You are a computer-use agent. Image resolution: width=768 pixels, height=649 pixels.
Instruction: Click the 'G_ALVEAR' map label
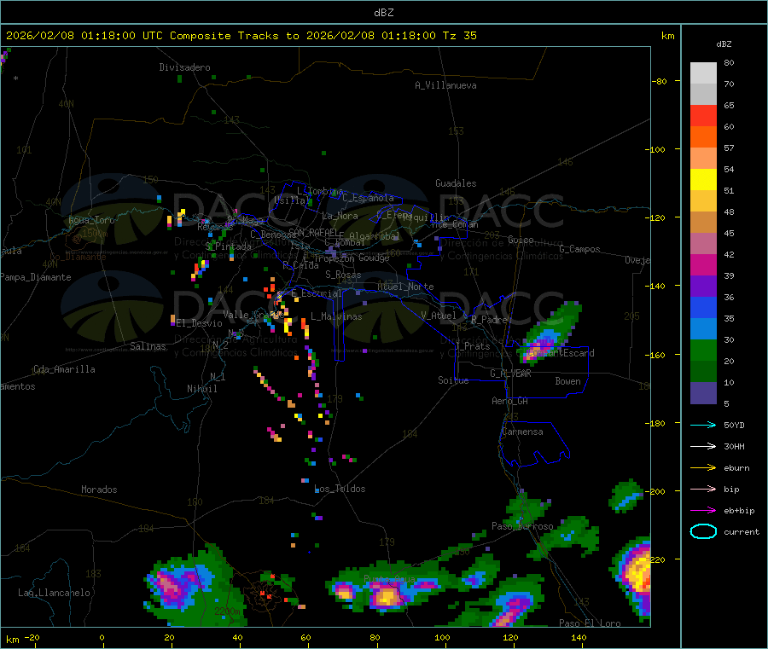point(510,374)
